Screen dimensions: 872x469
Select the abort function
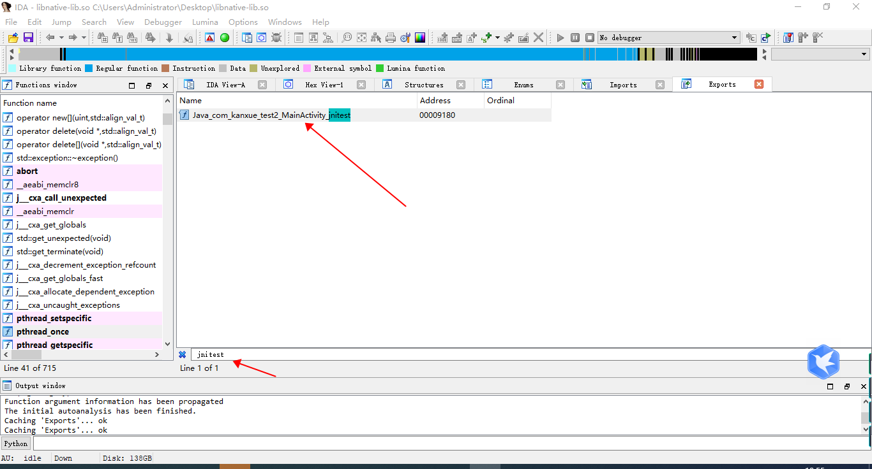tap(82, 171)
